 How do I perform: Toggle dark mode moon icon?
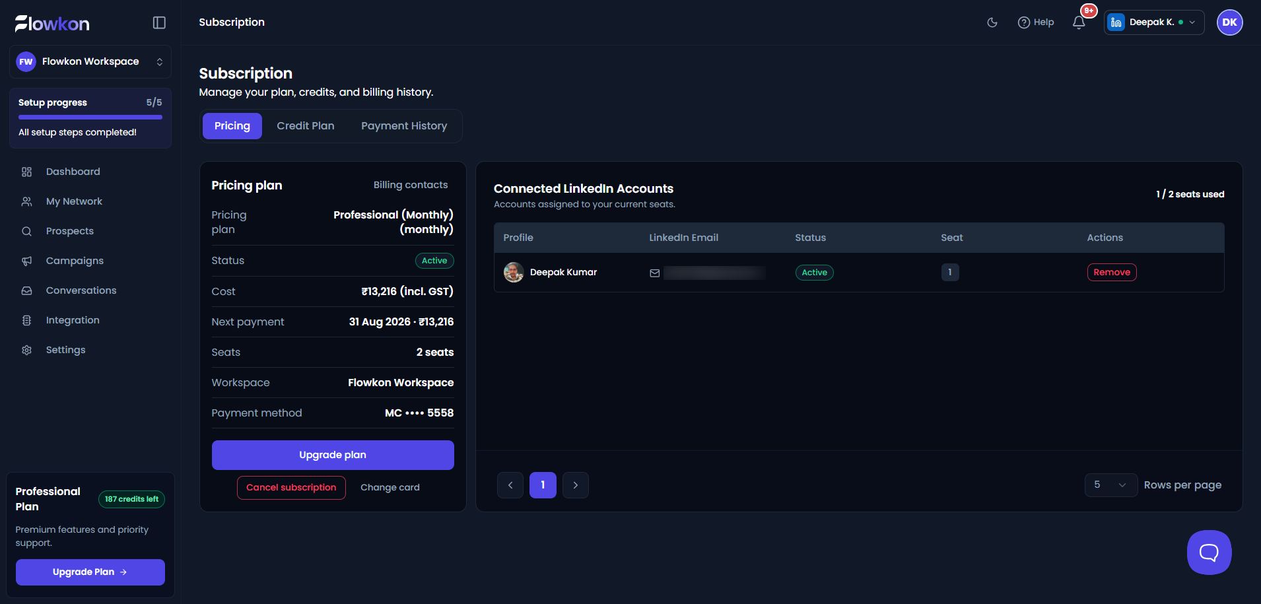[992, 22]
